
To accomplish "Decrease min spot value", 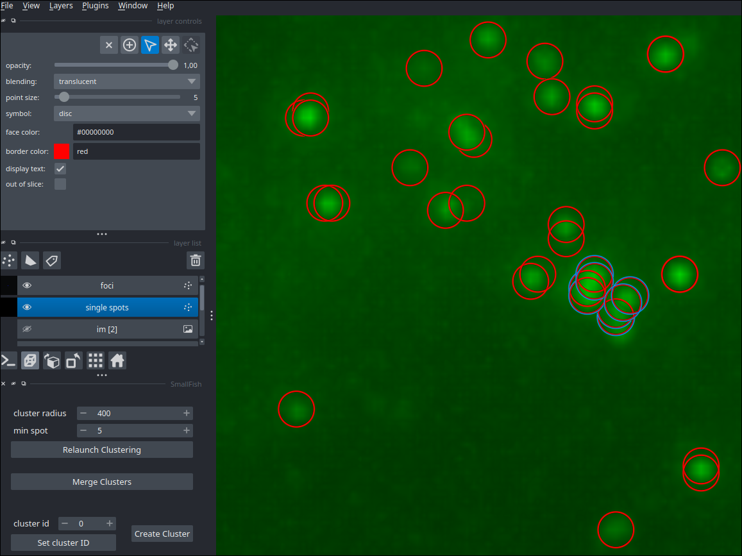I will point(83,430).
